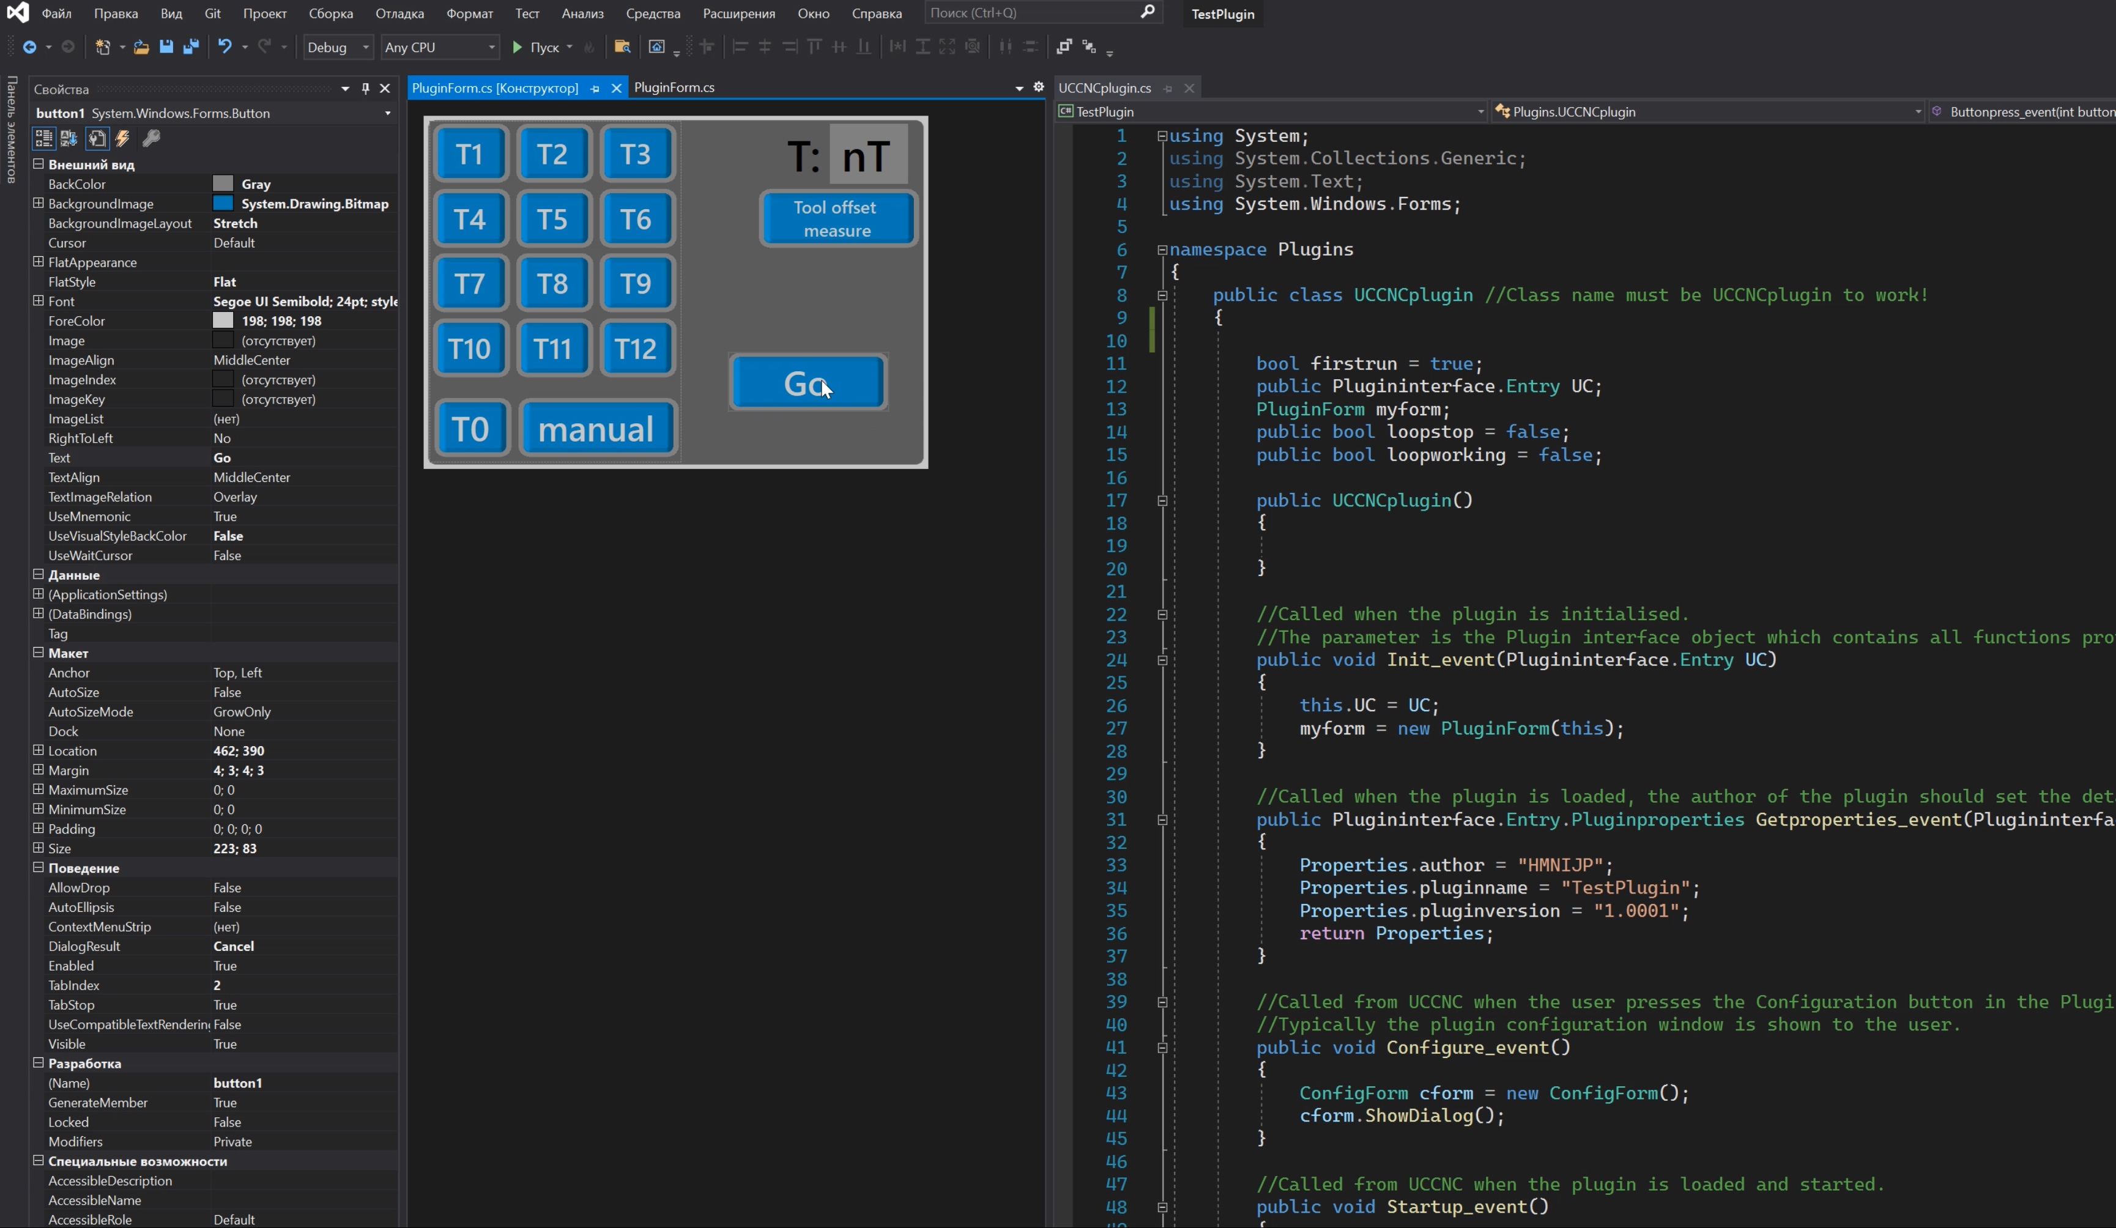Click the BackColor Gray color swatch
The width and height of the screenshot is (2116, 1228).
tap(223, 184)
